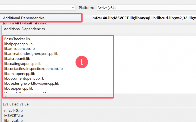Click libcoatingsopencpp.lib entry

23,64
